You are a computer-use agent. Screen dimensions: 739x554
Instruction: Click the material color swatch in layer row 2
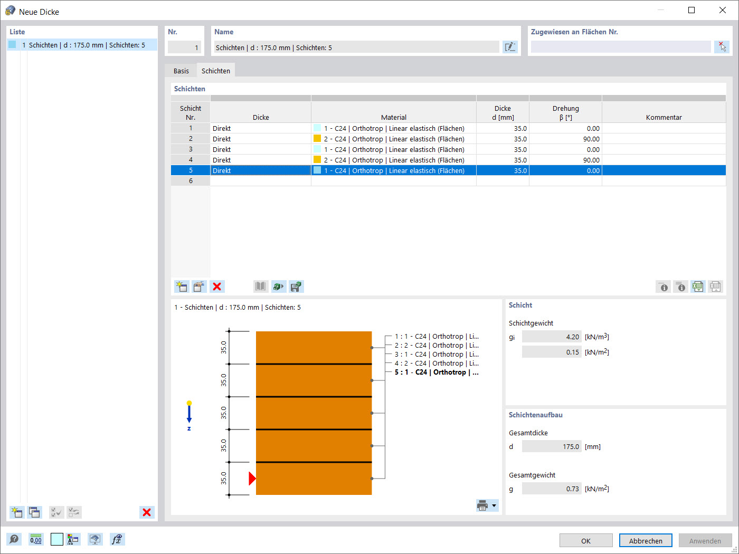(x=317, y=139)
